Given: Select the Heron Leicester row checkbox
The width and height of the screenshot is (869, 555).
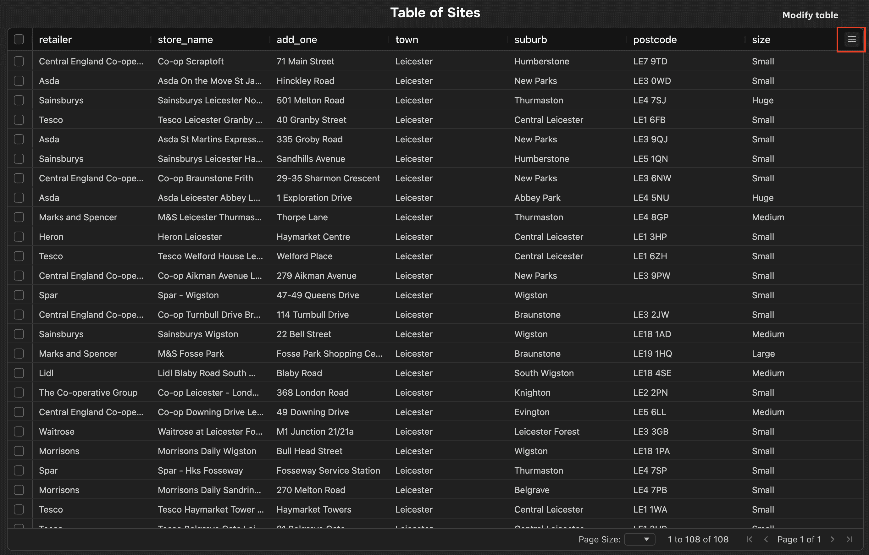Looking at the screenshot, I should coord(19,237).
